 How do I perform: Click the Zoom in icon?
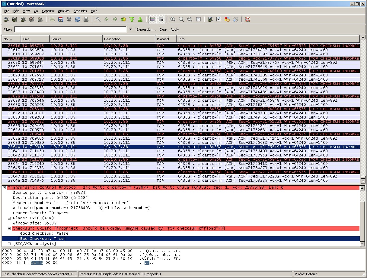click(x=173, y=19)
